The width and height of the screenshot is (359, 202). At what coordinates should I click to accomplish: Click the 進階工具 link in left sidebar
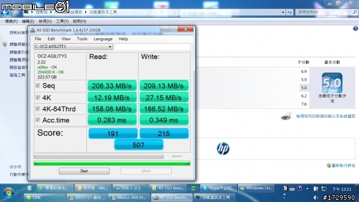tap(17, 75)
